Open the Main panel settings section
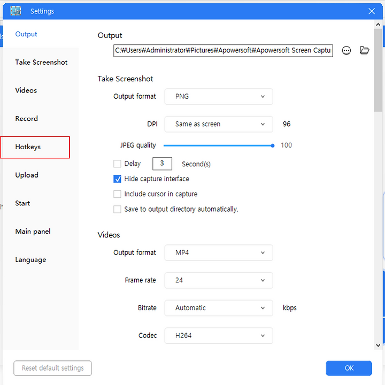Viewport: 385px width, 385px height. (x=33, y=232)
